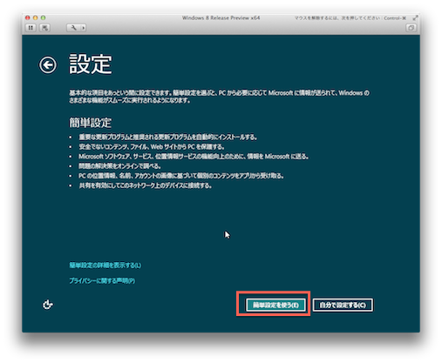Click the 設定 page title
The width and height of the screenshot is (442, 363).
click(x=91, y=64)
